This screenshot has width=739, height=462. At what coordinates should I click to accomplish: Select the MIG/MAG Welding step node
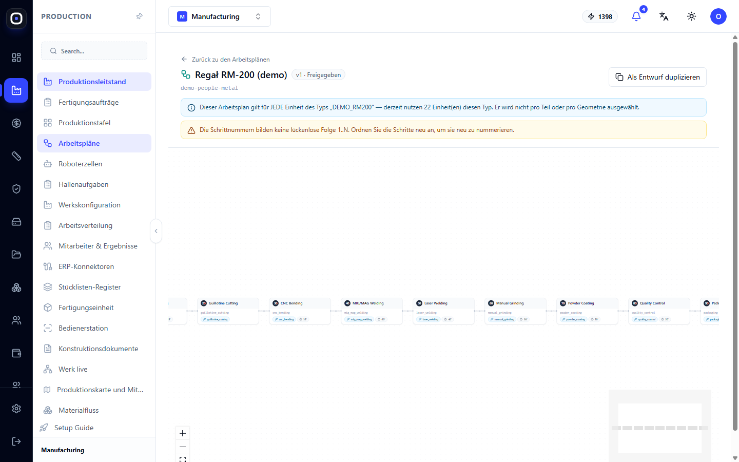point(372,311)
